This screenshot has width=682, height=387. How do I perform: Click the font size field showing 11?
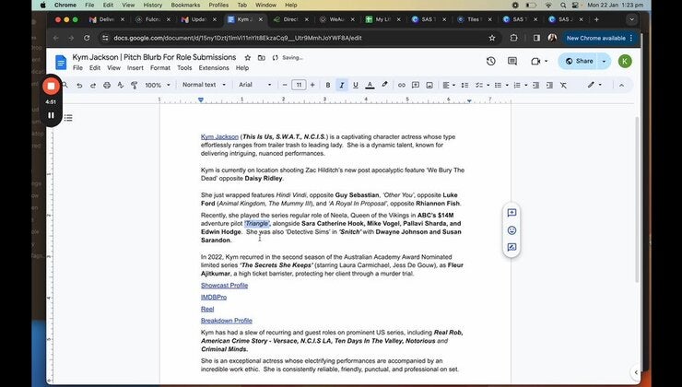[299, 85]
